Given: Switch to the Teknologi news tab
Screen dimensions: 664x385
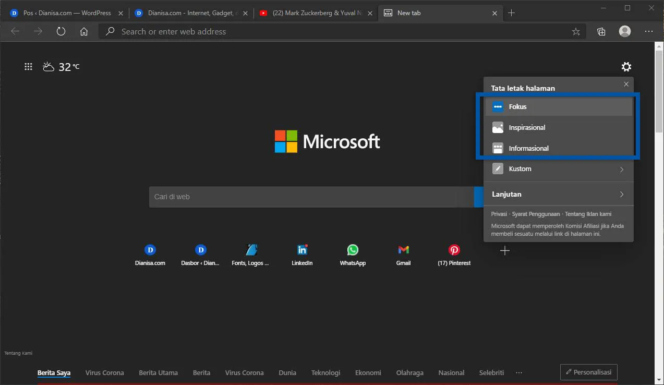Looking at the screenshot, I should (325, 372).
